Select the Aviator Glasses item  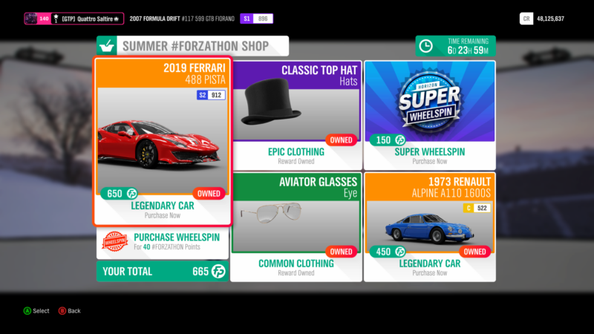[x=296, y=227]
